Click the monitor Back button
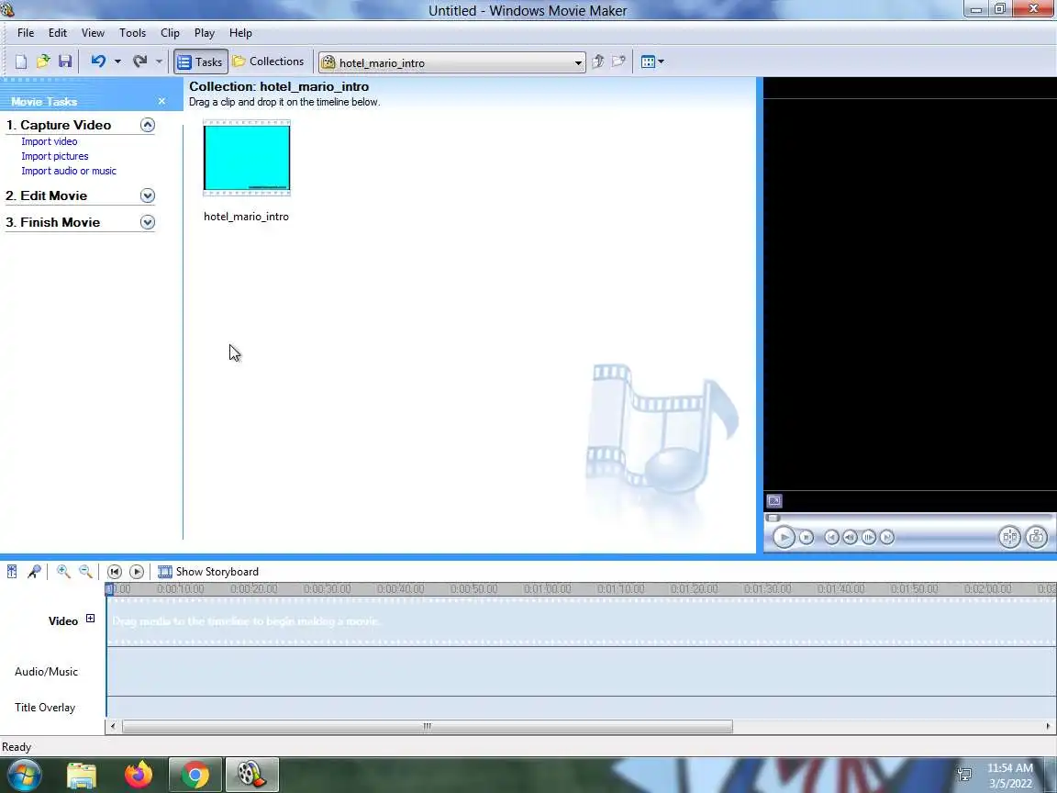Screen dimensions: 1057x793 tap(832, 538)
